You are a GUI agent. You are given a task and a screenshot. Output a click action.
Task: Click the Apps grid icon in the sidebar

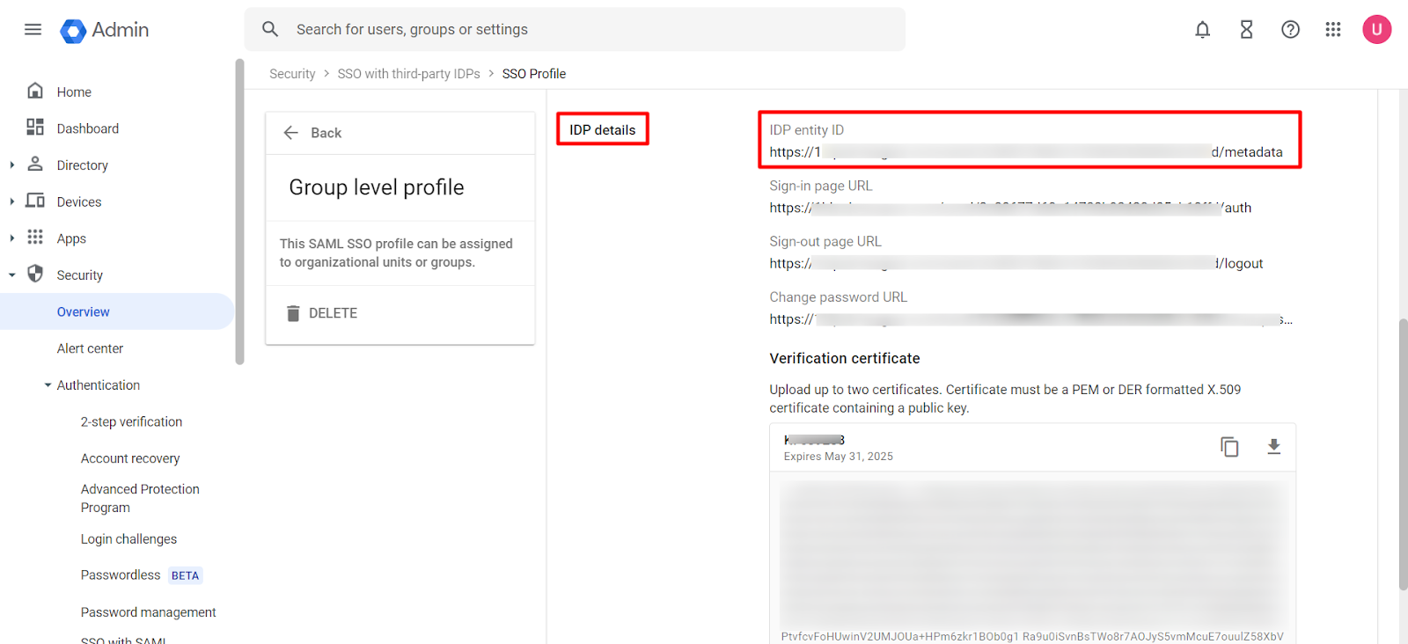click(35, 238)
